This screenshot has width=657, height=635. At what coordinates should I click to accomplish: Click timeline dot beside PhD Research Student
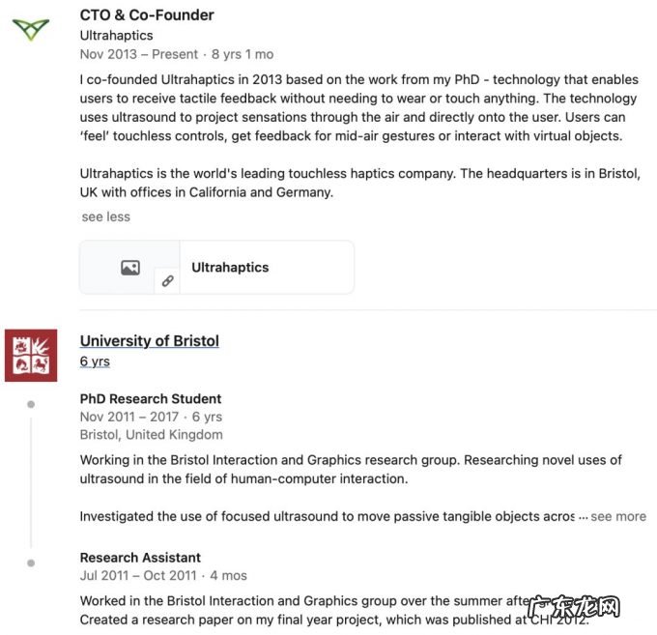click(x=31, y=404)
